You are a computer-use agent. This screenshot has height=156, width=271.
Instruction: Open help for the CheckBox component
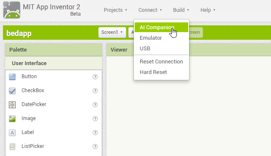95,91
